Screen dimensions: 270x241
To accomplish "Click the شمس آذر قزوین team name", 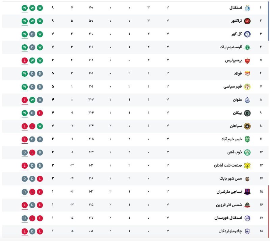I will pos(229,205).
